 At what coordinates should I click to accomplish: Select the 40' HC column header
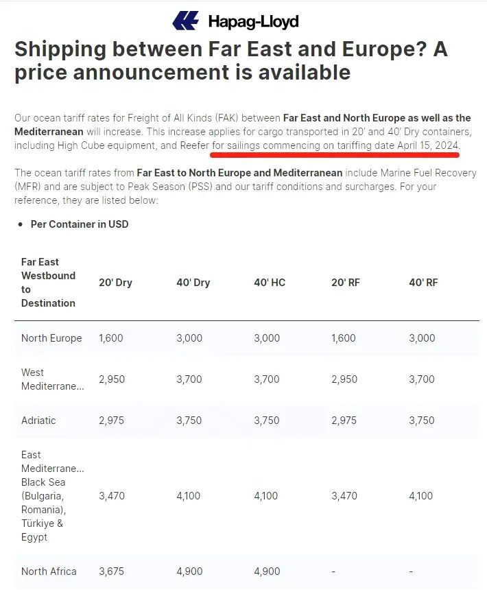point(270,283)
